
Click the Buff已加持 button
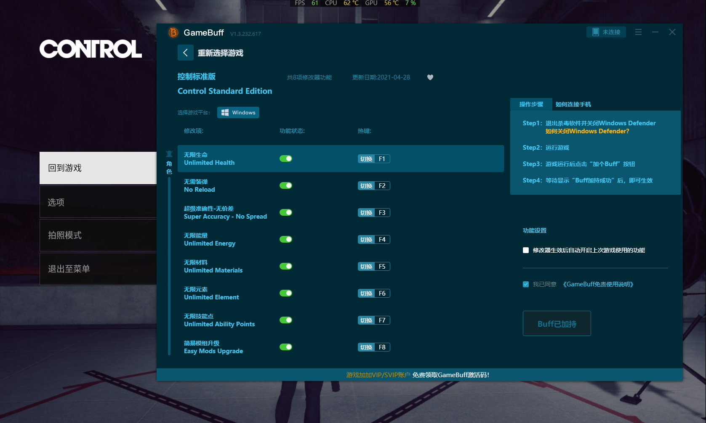click(x=557, y=323)
